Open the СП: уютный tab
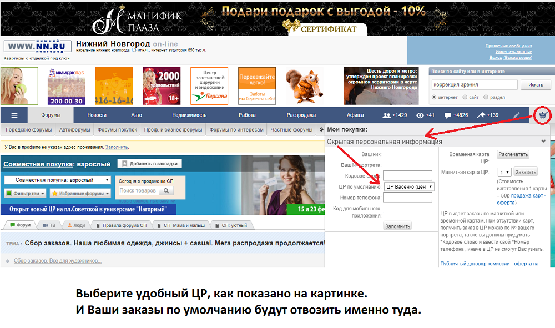 click(x=231, y=225)
